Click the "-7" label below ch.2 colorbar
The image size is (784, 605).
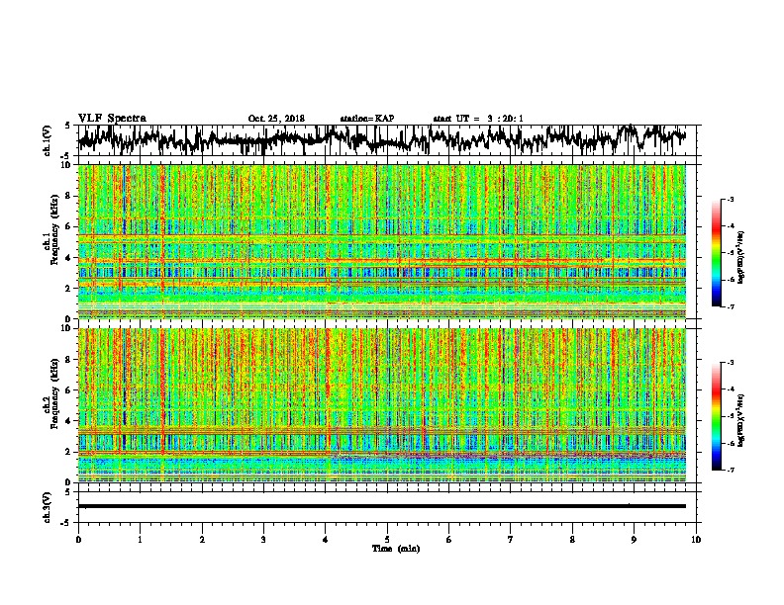[x=731, y=470]
